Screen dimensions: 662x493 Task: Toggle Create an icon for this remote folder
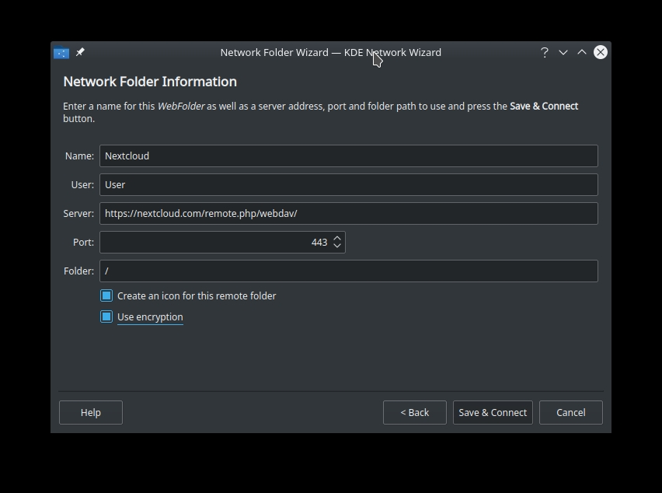coord(106,295)
